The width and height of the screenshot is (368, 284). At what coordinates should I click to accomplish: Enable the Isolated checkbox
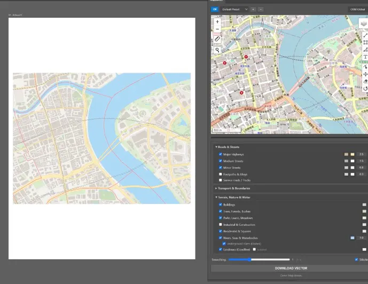(254, 249)
